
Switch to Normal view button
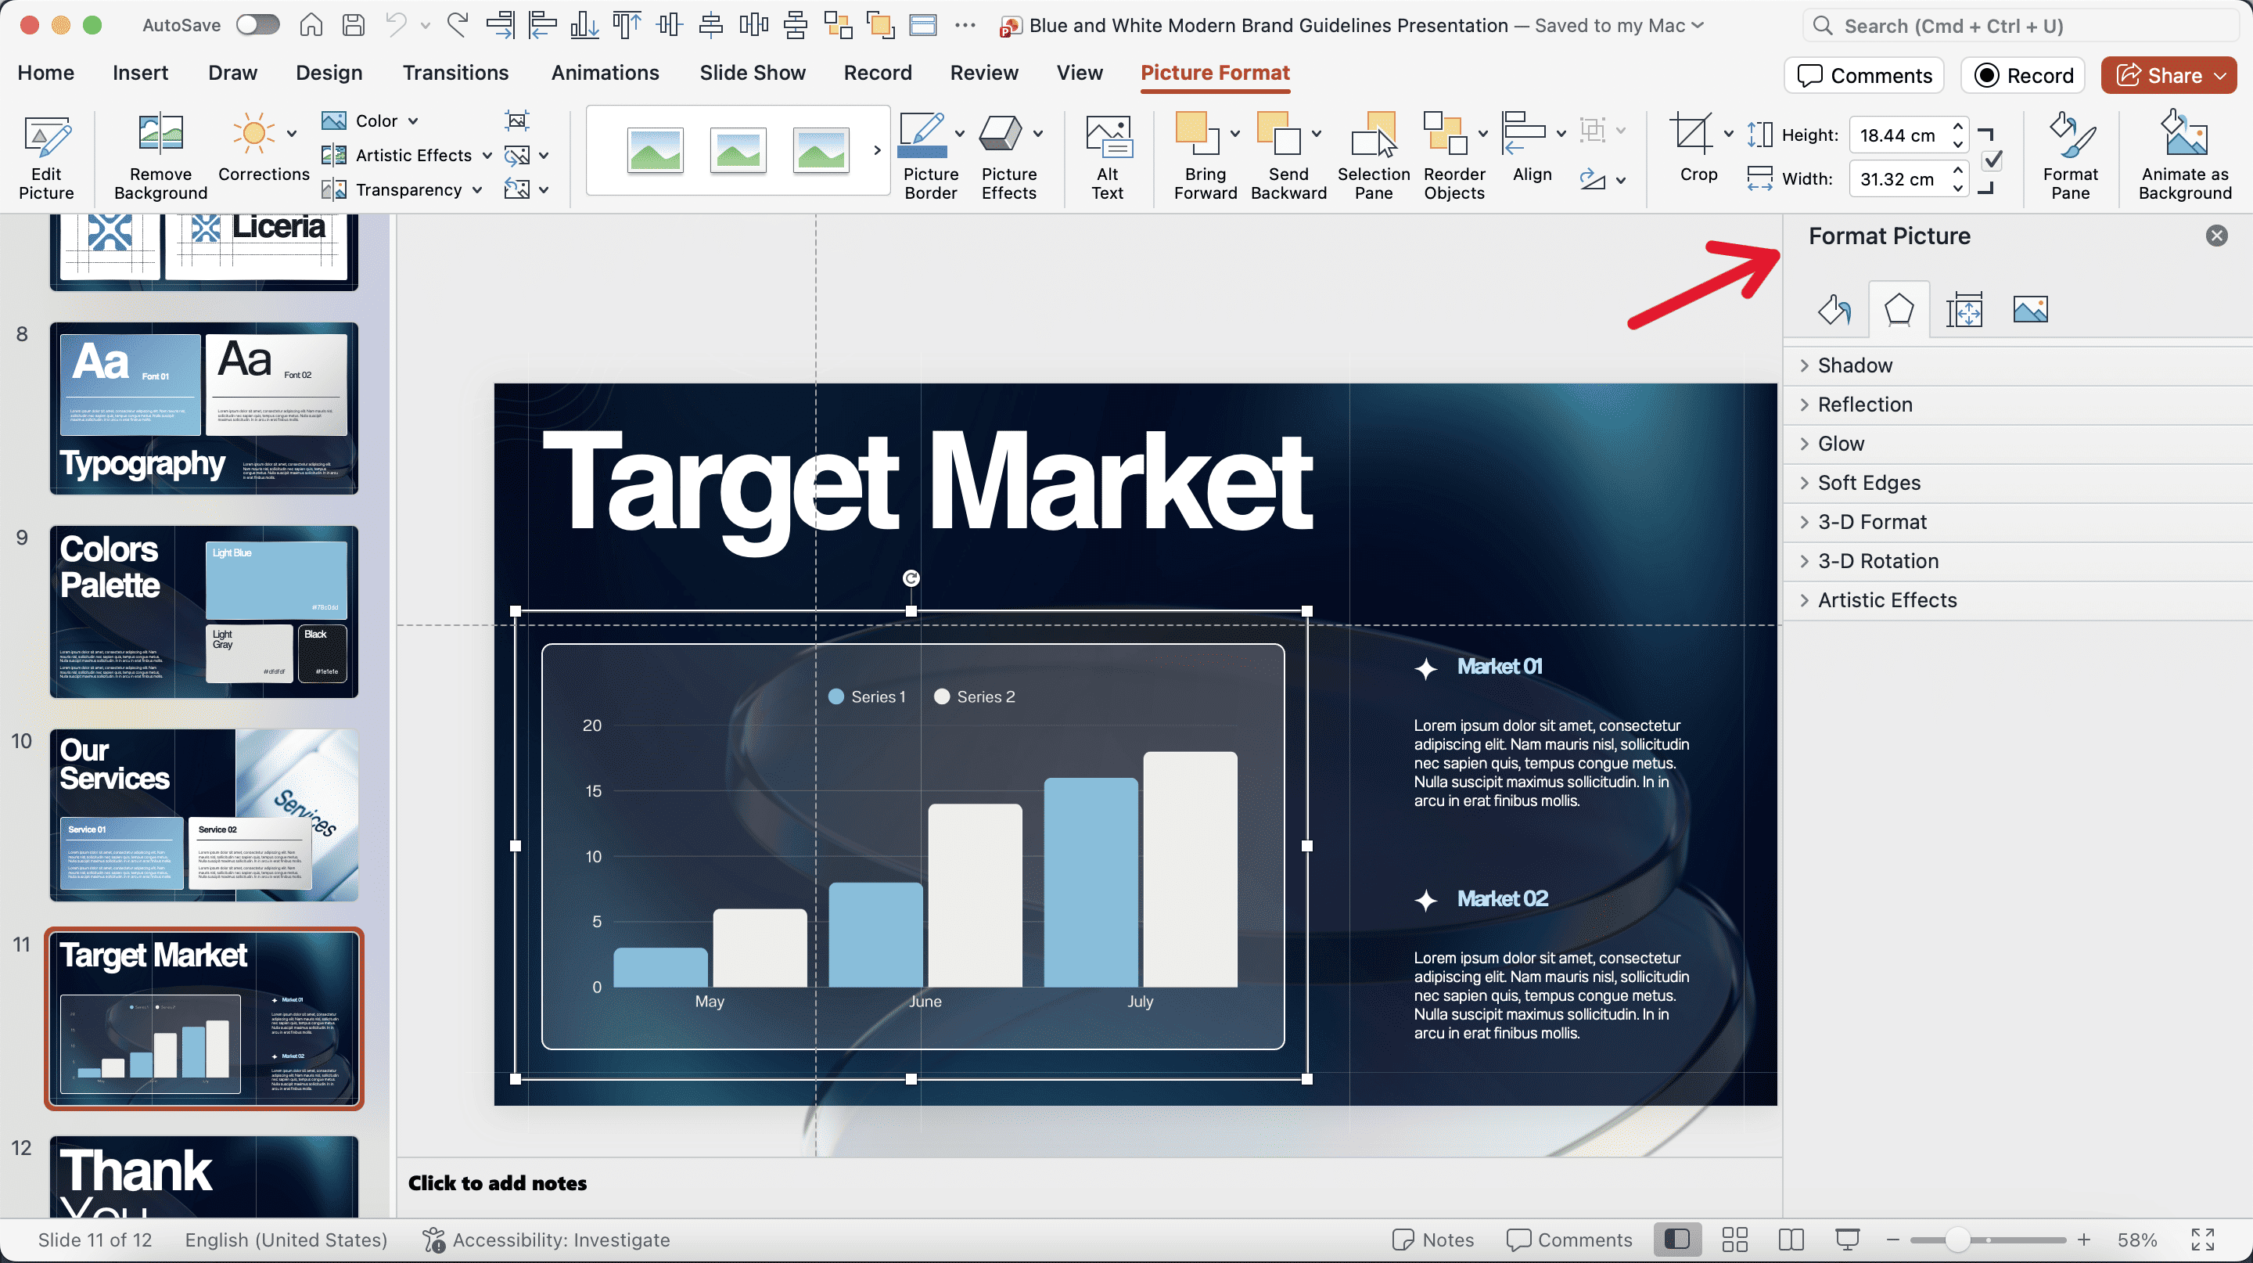click(1677, 1240)
